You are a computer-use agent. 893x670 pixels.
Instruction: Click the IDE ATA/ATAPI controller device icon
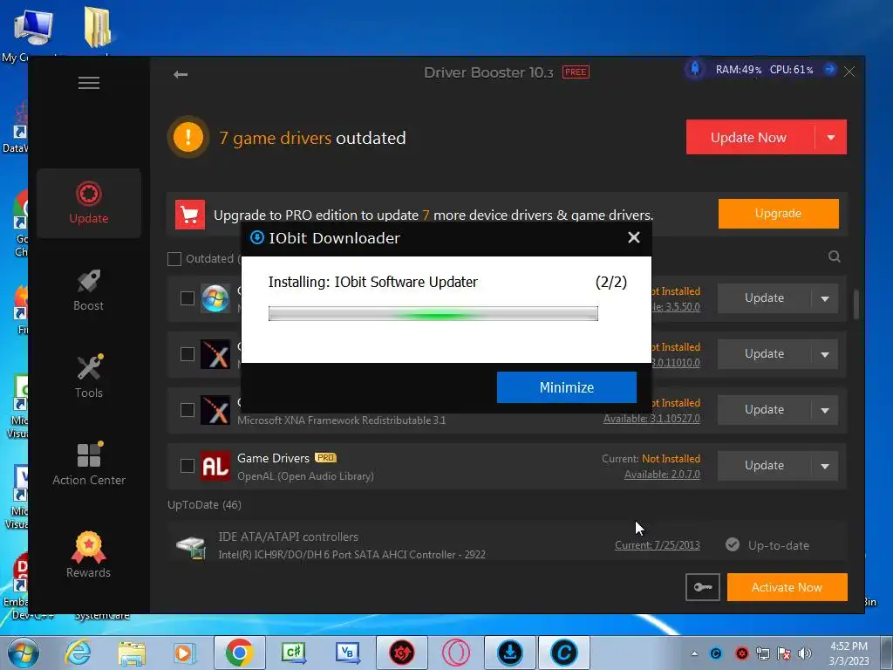191,546
